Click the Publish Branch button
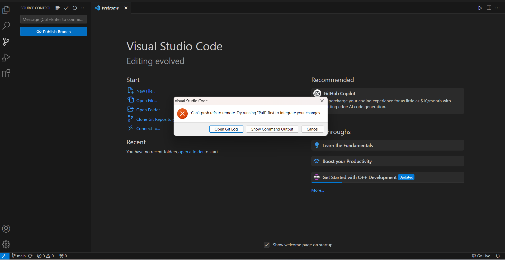505x260 pixels. (54, 32)
